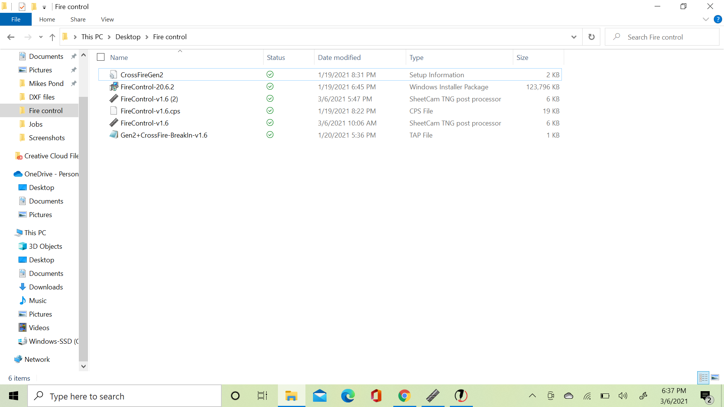Screen dimensions: 724x407
Task: Navigate to Desktop in breadcrumb
Action: [x=128, y=37]
